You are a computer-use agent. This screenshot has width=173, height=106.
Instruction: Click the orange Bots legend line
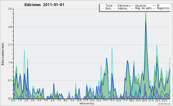click(x=102, y=8)
